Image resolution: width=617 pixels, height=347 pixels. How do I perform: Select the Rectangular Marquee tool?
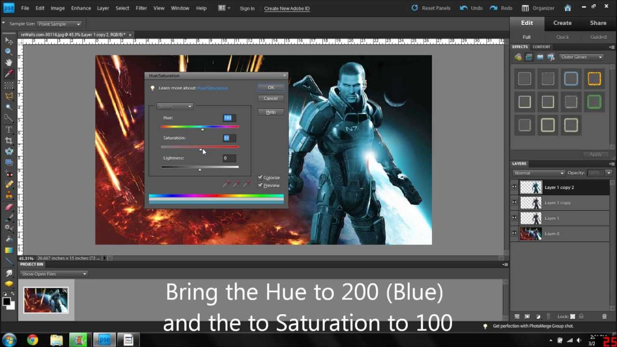coord(9,85)
